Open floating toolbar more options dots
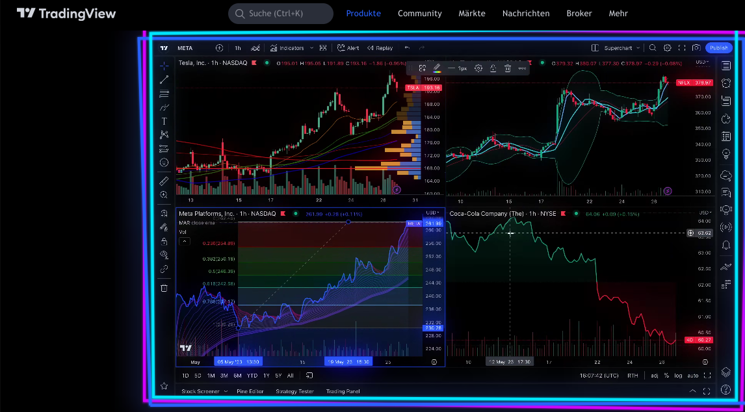This screenshot has width=745, height=412. 522,68
